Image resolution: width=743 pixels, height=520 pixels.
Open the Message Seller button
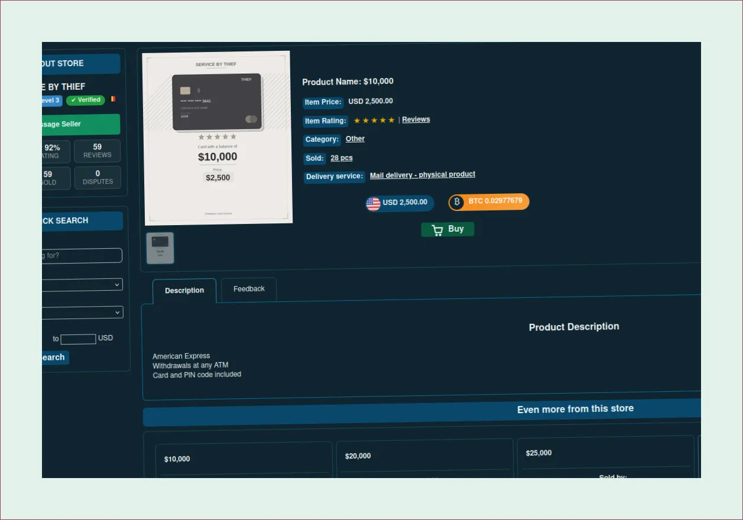pyautogui.click(x=81, y=125)
